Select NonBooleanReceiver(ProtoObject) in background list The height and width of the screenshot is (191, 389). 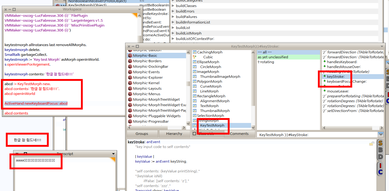[x=103, y=1]
